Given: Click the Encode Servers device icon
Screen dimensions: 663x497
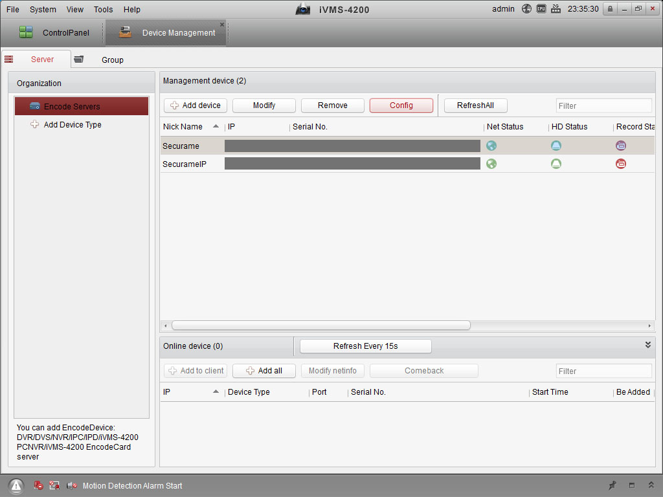Looking at the screenshot, I should [x=35, y=106].
